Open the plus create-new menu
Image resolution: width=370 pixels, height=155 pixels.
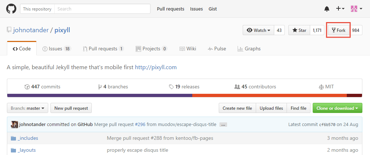tap(340, 9)
